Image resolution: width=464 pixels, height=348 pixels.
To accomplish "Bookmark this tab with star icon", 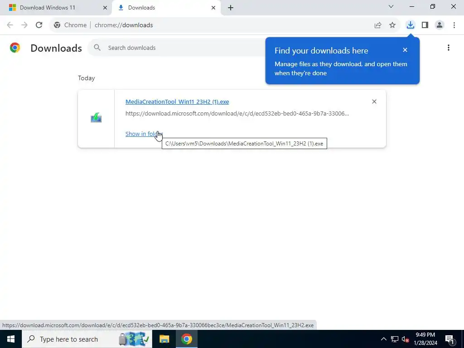I will (392, 25).
